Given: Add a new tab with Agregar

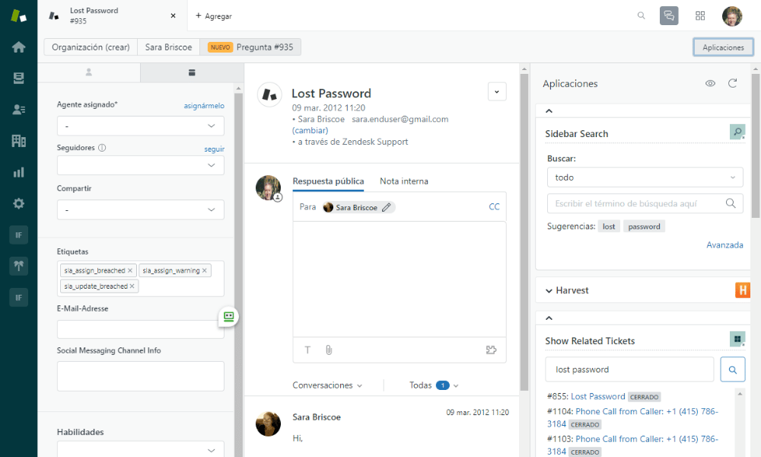Looking at the screenshot, I should pyautogui.click(x=214, y=16).
